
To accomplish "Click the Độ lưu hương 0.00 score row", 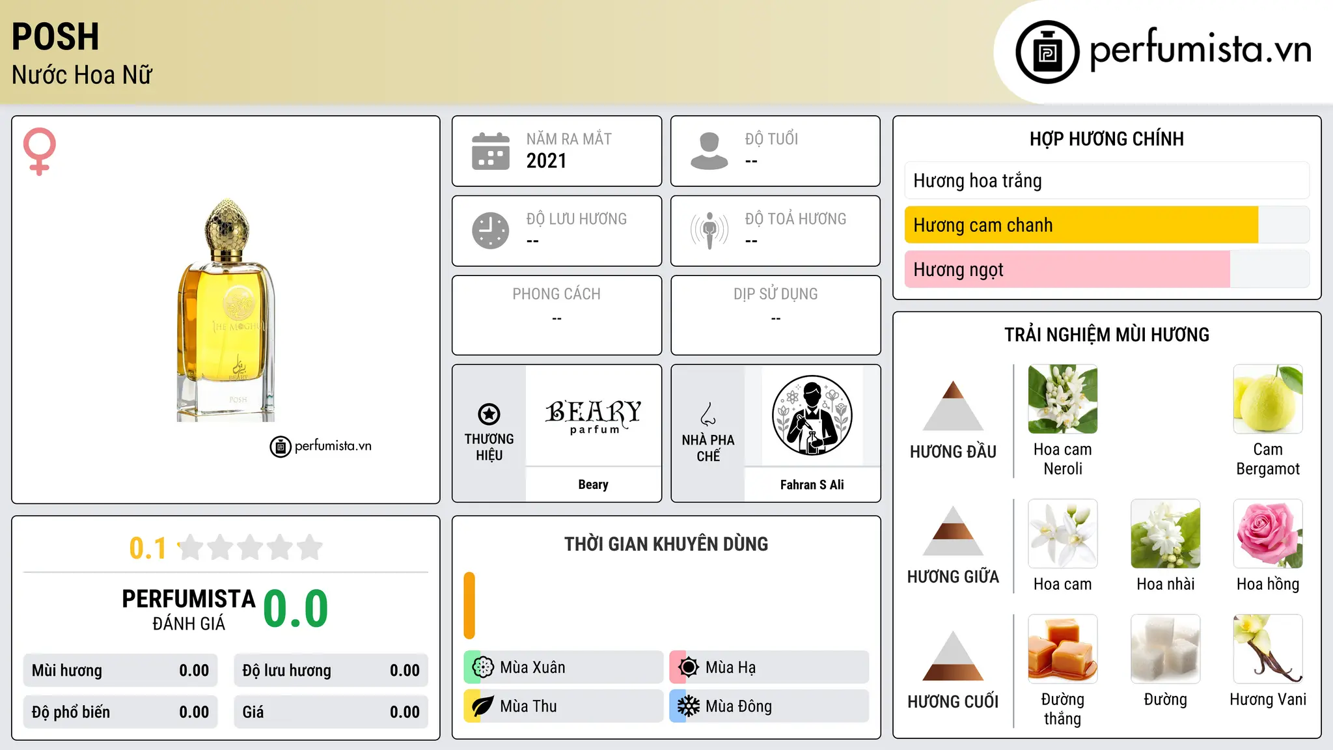I will (331, 671).
